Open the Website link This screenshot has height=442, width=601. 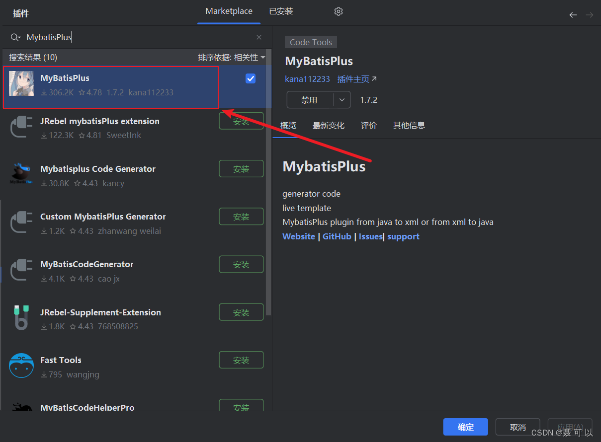coord(299,236)
